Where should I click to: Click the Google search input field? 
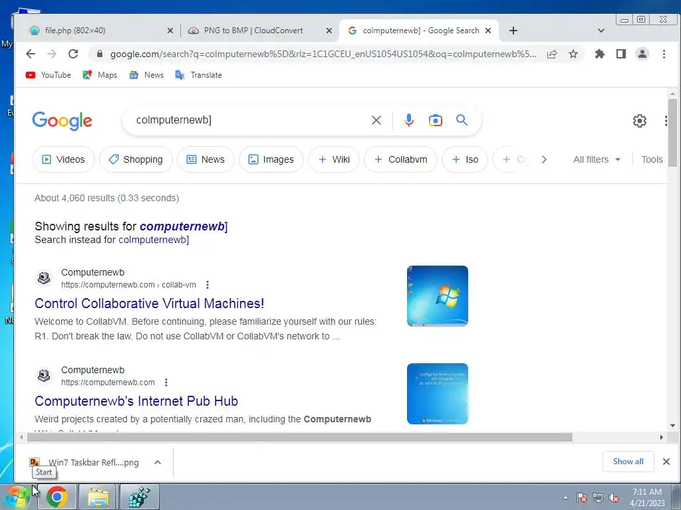point(250,120)
